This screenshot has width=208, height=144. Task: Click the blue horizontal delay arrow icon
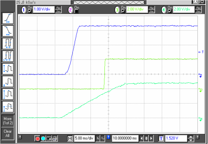108,137
